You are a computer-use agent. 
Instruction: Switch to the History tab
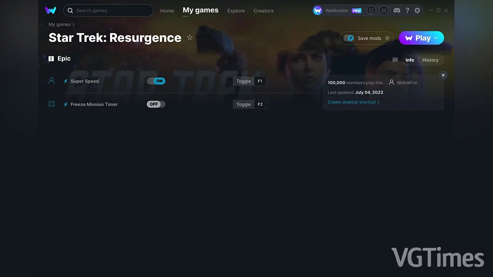pos(430,60)
